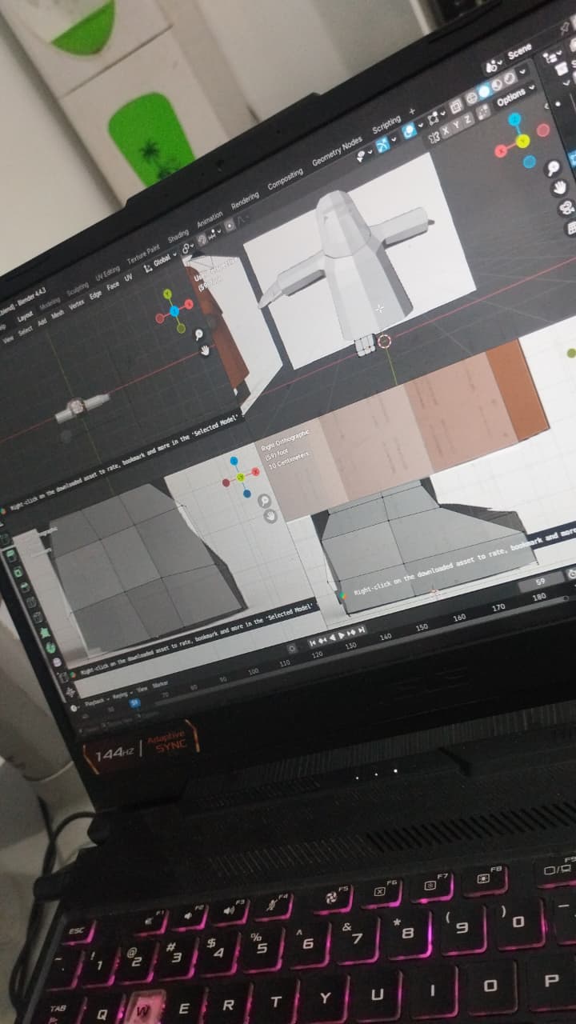576x1024 pixels.
Task: Switch to wireframe viewport shading
Action: coord(470,97)
